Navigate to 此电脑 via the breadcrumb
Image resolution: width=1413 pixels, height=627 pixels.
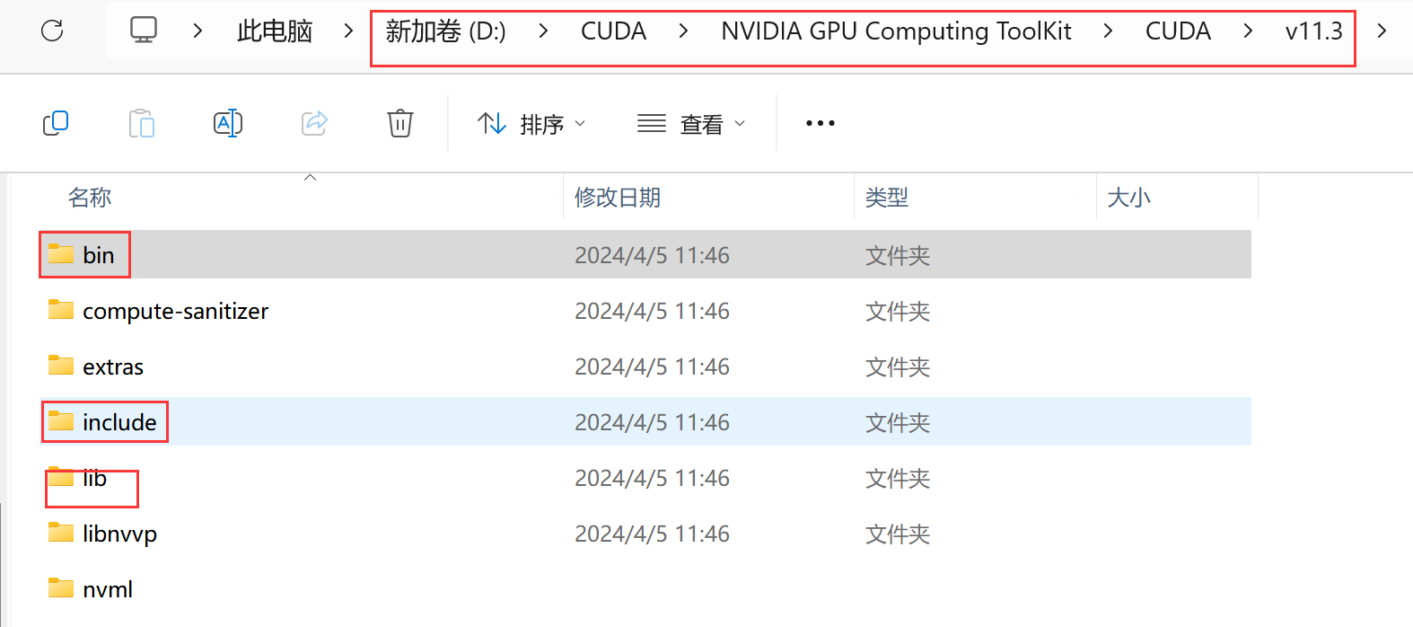274,30
